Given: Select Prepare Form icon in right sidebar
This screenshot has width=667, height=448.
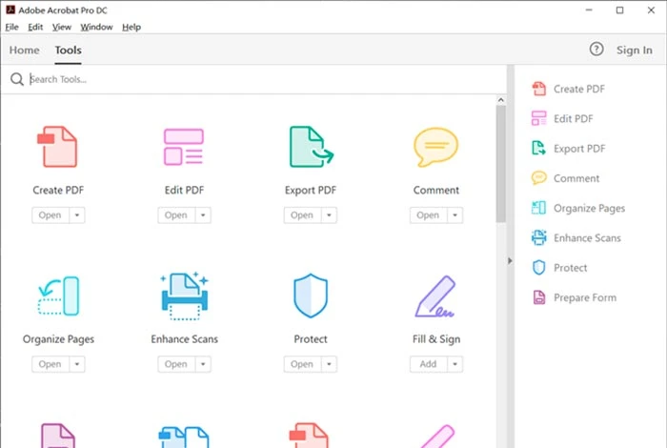Looking at the screenshot, I should click(539, 297).
